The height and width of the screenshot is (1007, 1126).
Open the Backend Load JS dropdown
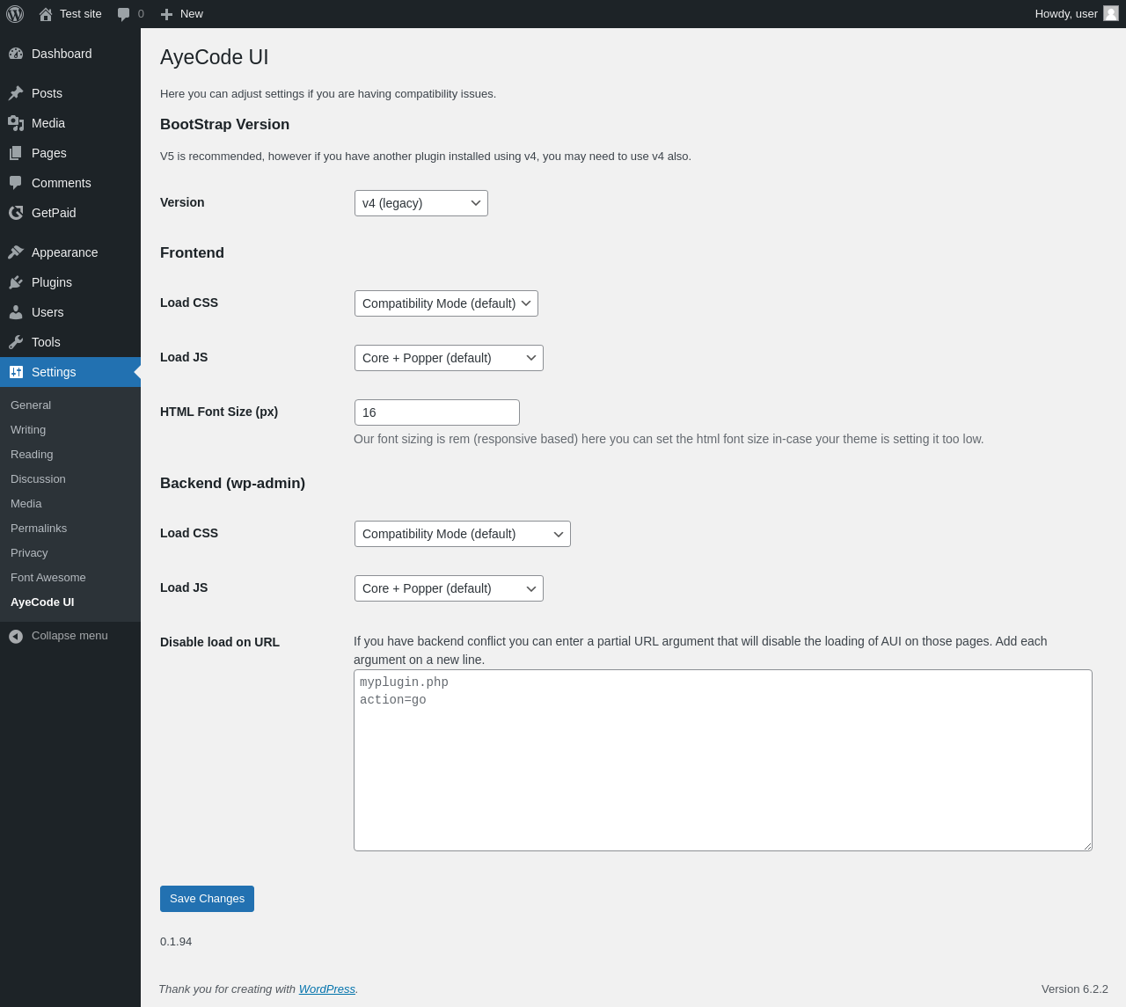coord(449,588)
